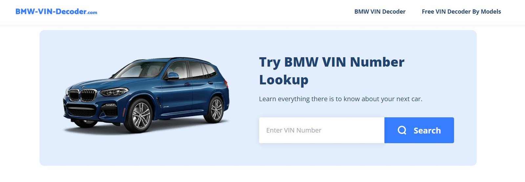Click the car's front headlight
Screen dimensions: 525x182
coord(114,92)
